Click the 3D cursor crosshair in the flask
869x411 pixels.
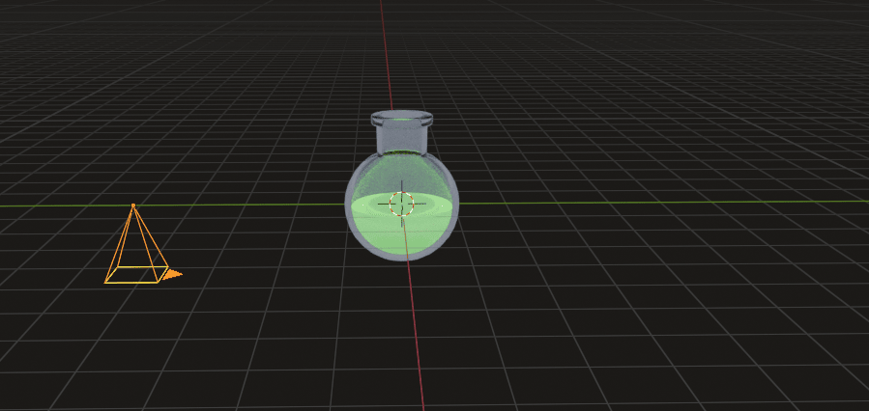click(x=401, y=204)
